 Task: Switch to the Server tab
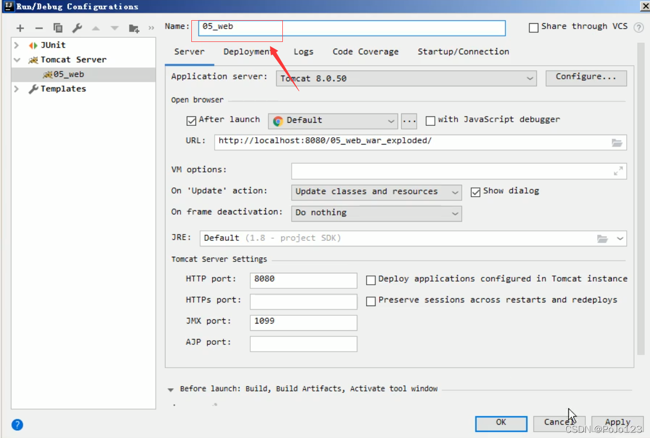[x=189, y=52]
